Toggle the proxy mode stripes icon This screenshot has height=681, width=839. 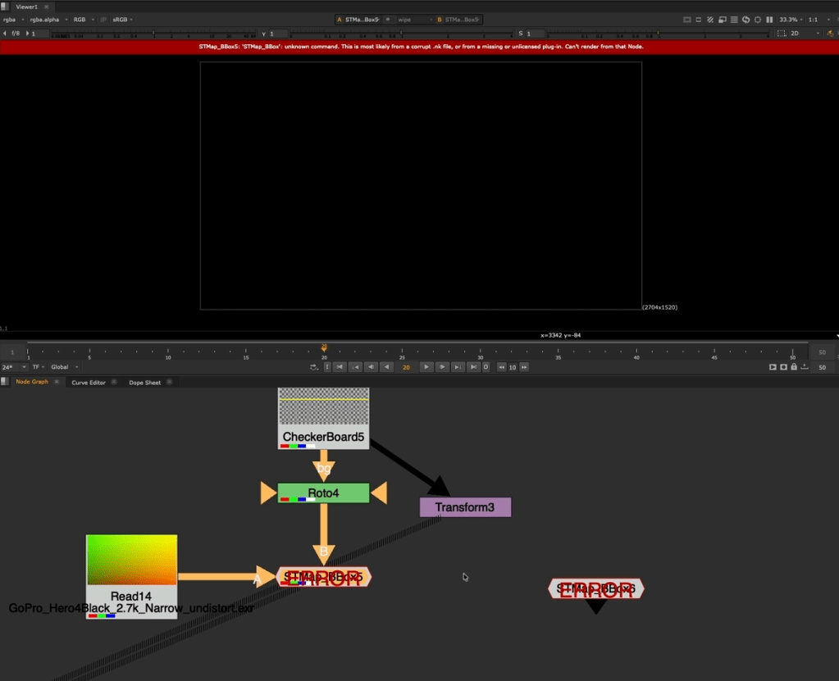[x=710, y=20]
